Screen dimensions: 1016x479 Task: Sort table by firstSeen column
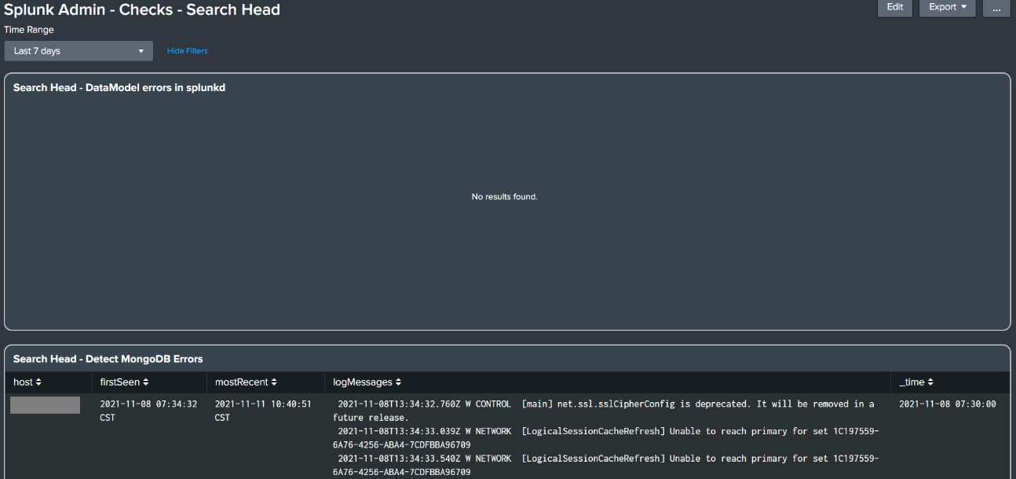click(124, 382)
